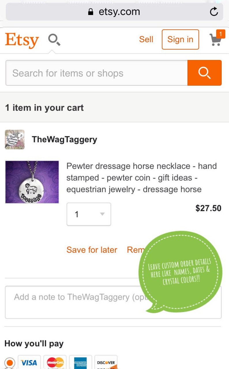Click the Add a note to TheWagTaggery box
The image size is (229, 369).
pyautogui.click(x=113, y=302)
